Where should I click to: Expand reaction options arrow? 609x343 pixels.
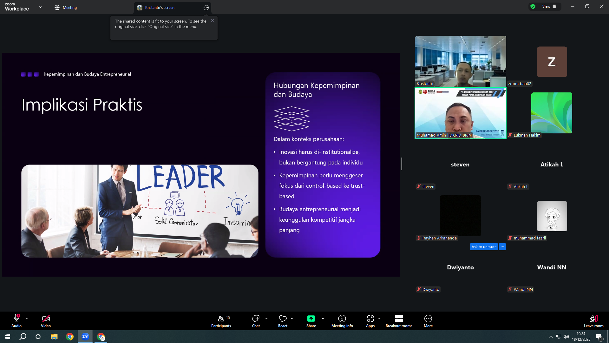(292, 319)
